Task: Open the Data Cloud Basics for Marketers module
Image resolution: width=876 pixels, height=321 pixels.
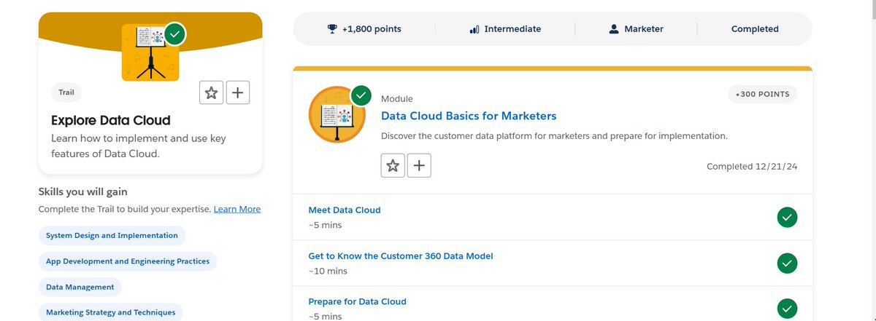Action: coord(469,116)
